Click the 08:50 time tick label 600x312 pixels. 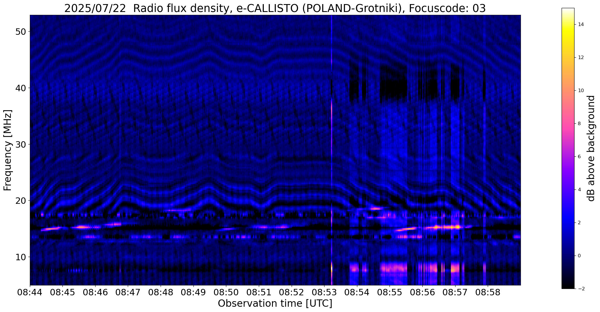(226, 292)
